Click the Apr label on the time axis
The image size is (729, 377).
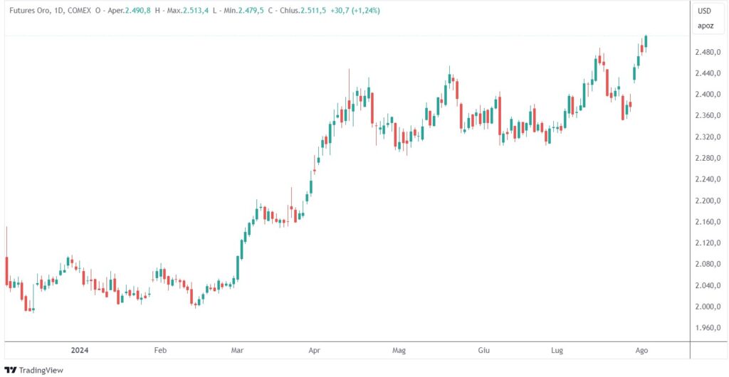(x=314, y=351)
